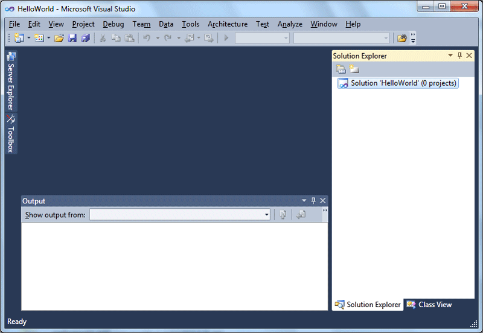Click the Open File folder icon
The width and height of the screenshot is (483, 333).
(59, 38)
